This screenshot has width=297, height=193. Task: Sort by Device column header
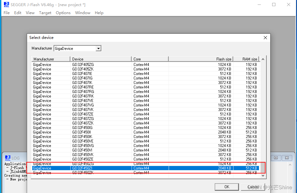click(101, 59)
